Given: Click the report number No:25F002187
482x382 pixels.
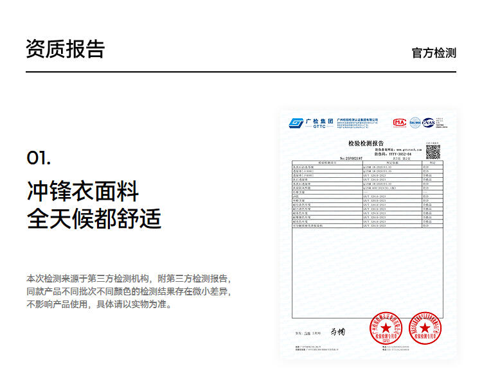Looking at the screenshot, I should coord(351,159).
